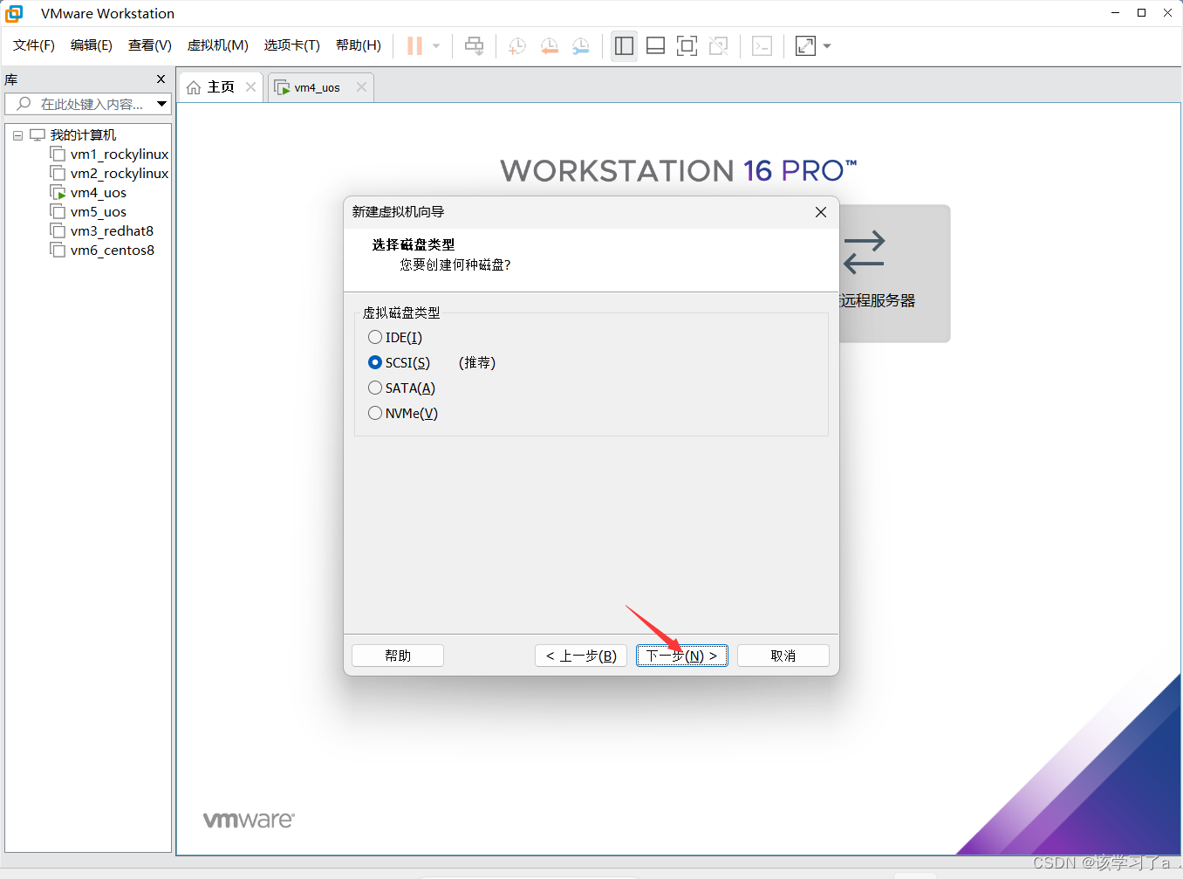Image resolution: width=1183 pixels, height=879 pixels.
Task: Open the 查看(V) menu
Action: (x=150, y=45)
